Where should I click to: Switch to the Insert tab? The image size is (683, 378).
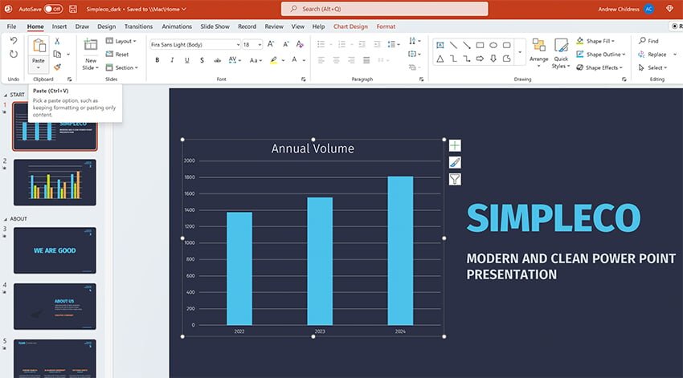click(59, 26)
